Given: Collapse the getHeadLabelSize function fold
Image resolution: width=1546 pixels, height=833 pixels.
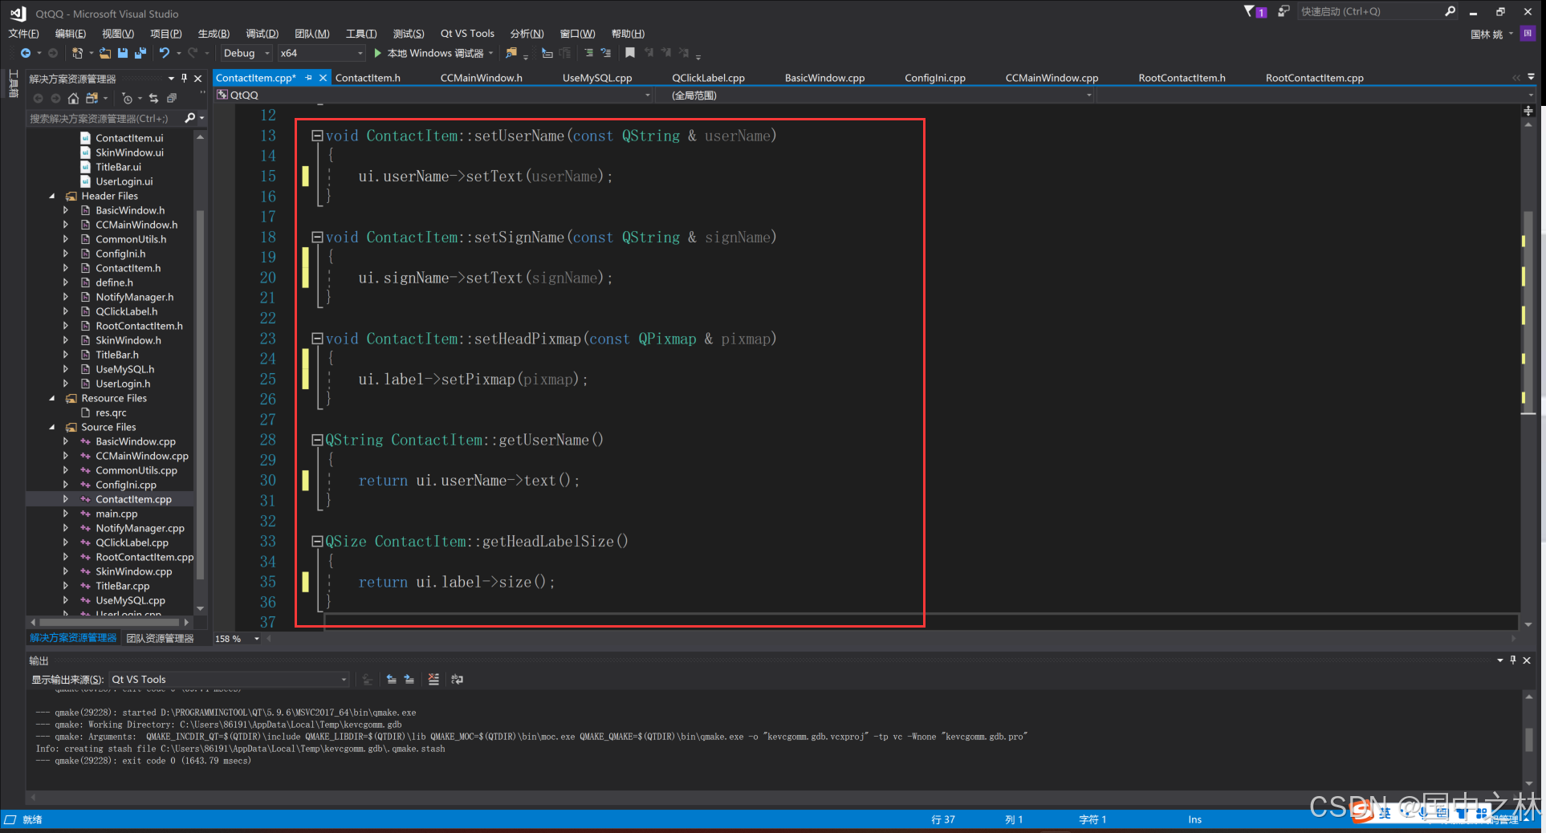Looking at the screenshot, I should pyautogui.click(x=317, y=542).
